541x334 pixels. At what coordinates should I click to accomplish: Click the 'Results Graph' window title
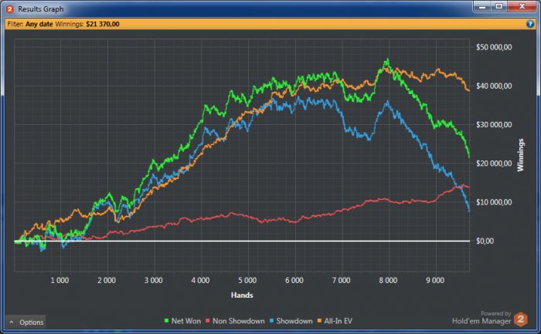pos(41,9)
